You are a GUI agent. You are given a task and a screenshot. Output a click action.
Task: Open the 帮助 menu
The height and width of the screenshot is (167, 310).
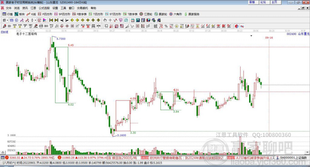tap(93, 8)
